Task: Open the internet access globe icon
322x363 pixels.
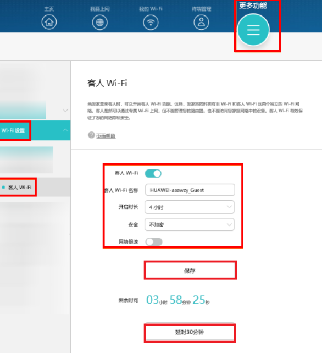Action: click(x=99, y=22)
